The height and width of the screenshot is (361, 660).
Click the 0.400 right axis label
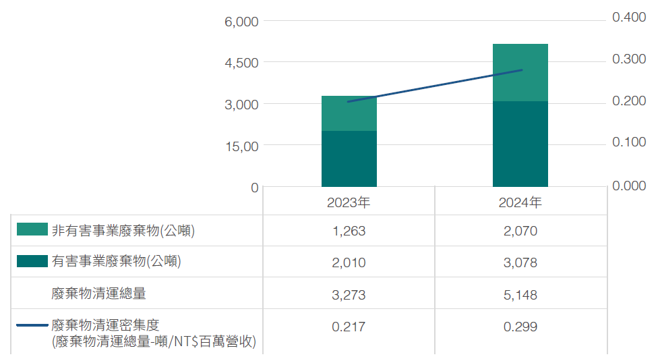pos(628,17)
